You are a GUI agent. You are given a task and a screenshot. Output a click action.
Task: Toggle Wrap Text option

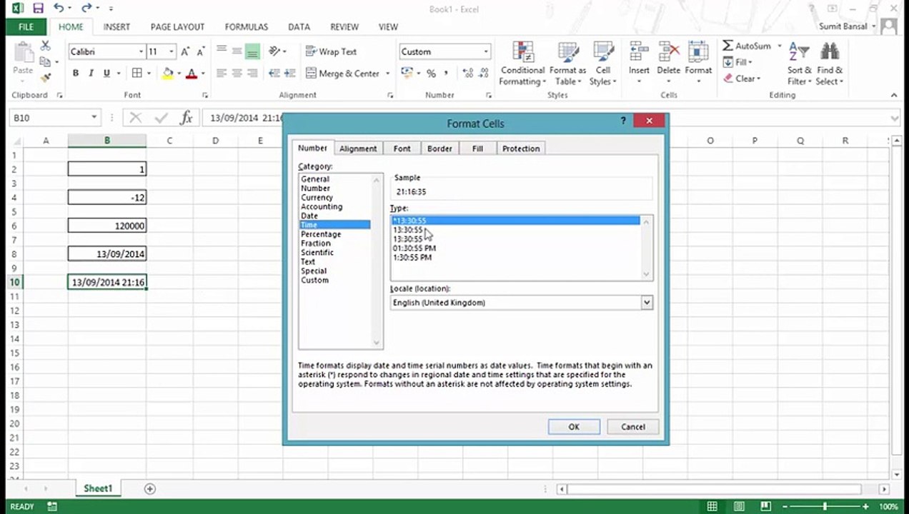[x=331, y=51]
